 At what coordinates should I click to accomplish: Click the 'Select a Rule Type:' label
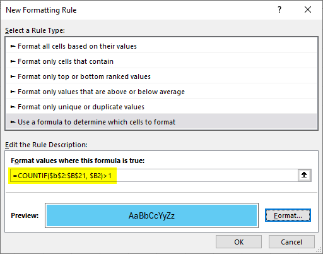tap(35, 30)
